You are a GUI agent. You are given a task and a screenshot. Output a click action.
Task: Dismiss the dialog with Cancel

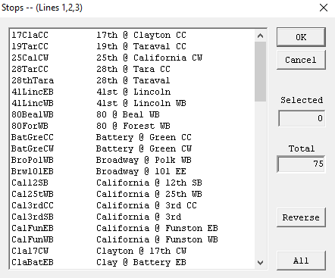tap(301, 60)
